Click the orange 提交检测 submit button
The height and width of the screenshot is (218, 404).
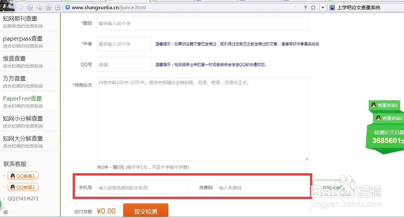[x=145, y=211]
